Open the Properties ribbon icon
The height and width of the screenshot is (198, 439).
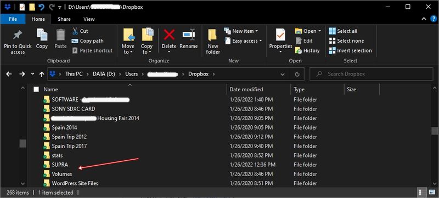280,35
